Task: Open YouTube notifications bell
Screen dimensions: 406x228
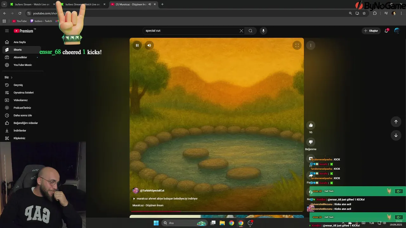Action: point(386,31)
